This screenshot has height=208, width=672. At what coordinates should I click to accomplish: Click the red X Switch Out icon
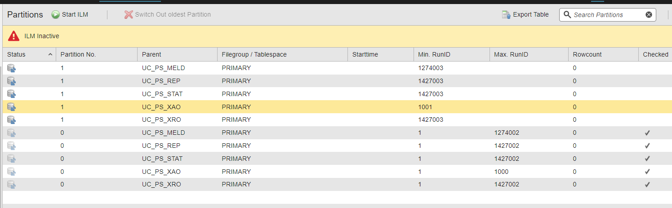coord(129,15)
